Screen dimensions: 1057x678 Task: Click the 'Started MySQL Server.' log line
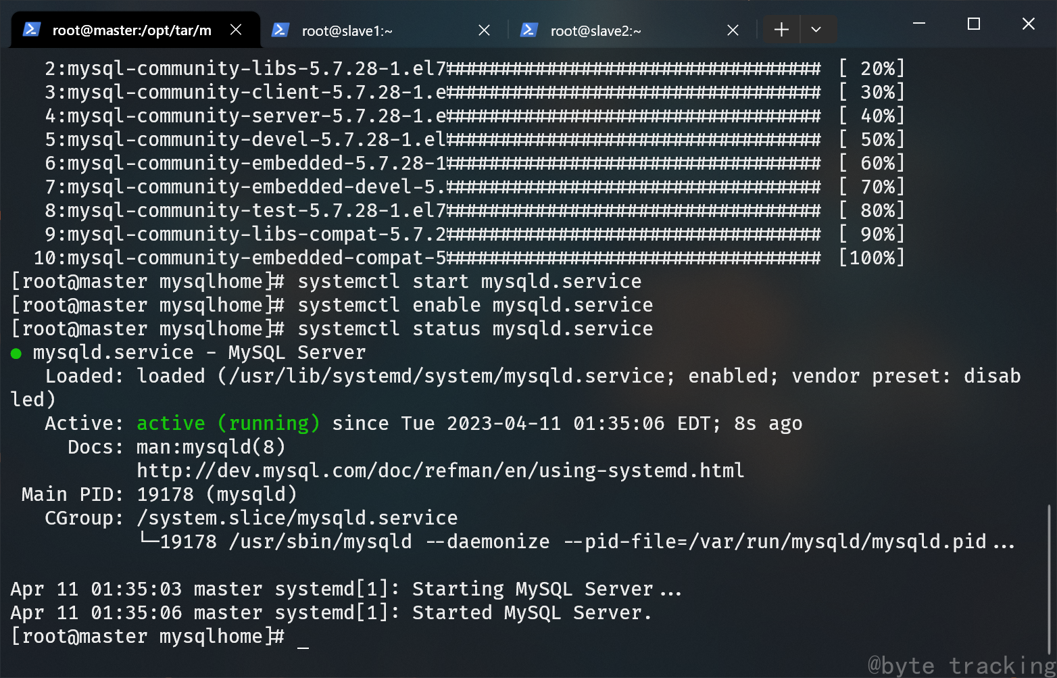point(331,612)
